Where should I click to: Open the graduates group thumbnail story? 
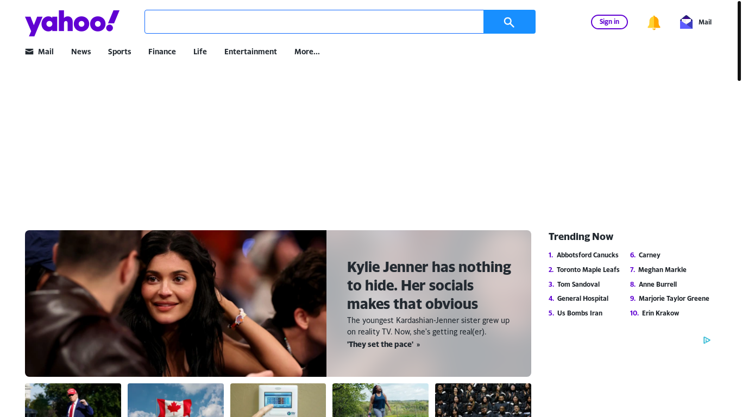(x=483, y=400)
